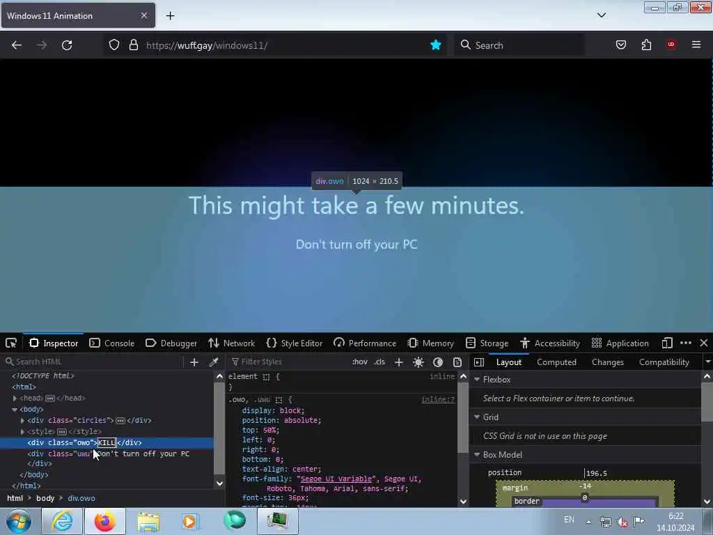The height and width of the screenshot is (535, 713).
Task: Toggle the .cls classes panel
Action: [x=379, y=362]
